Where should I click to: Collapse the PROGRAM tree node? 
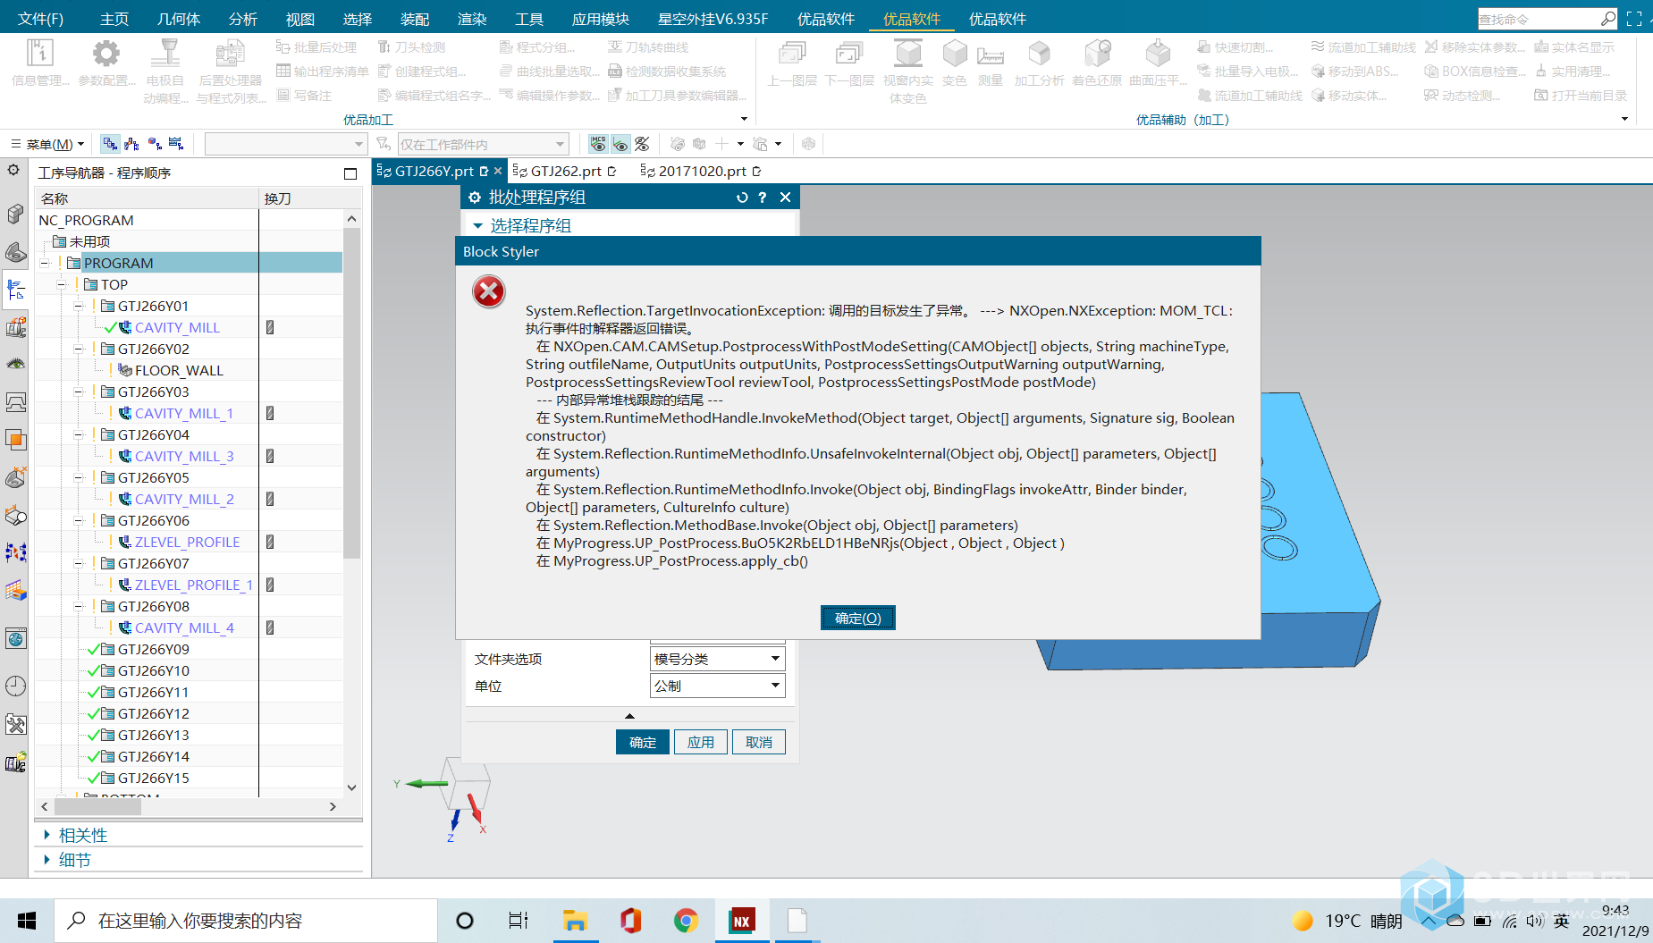pos(45,263)
